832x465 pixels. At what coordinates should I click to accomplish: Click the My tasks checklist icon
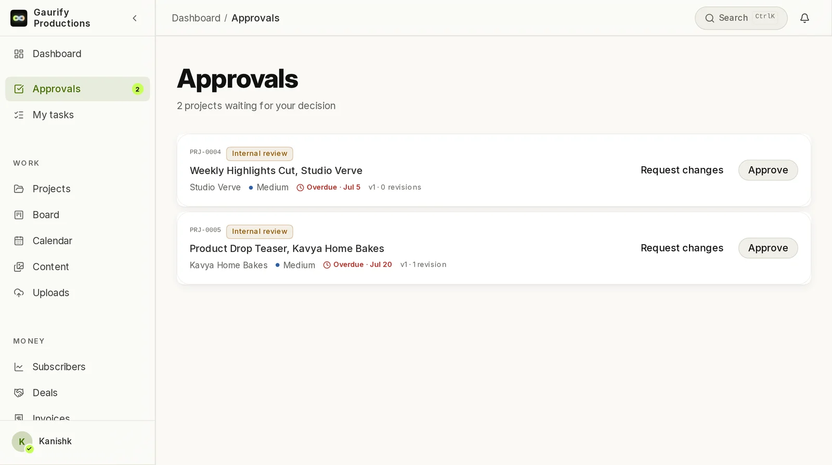(19, 115)
